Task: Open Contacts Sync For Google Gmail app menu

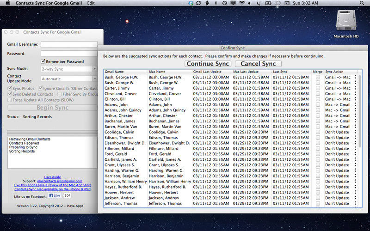Action: 49,3
